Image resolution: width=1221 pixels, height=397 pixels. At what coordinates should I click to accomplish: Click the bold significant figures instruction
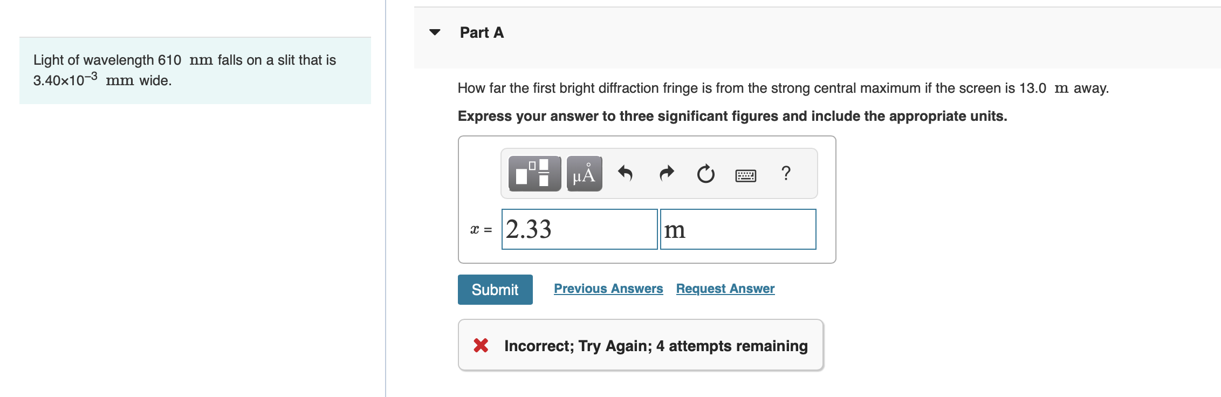[x=732, y=116]
